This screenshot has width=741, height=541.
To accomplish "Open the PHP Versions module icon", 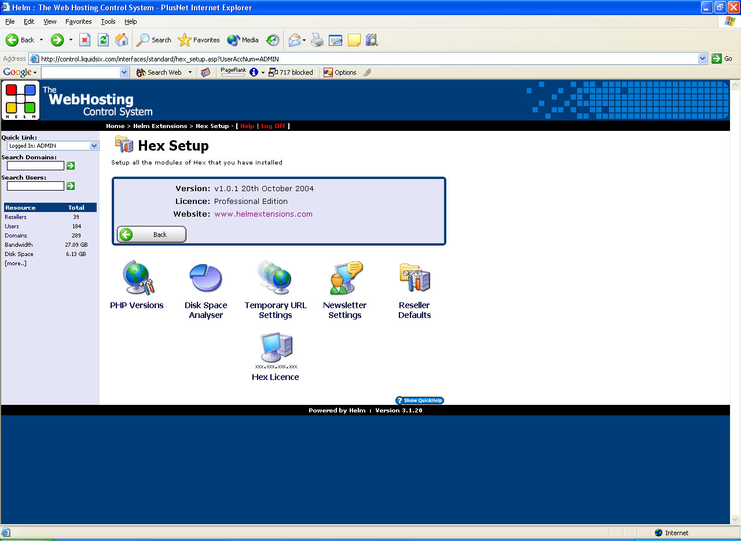I will [138, 278].
